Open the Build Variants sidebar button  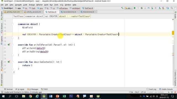(2, 80)
